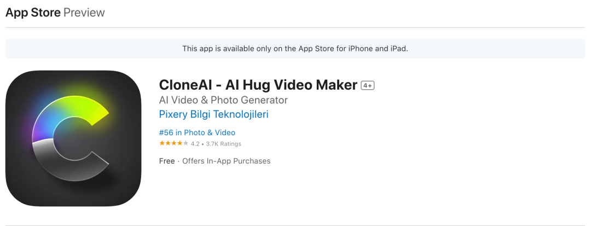
Task: Click the Free price label
Action: [167, 161]
